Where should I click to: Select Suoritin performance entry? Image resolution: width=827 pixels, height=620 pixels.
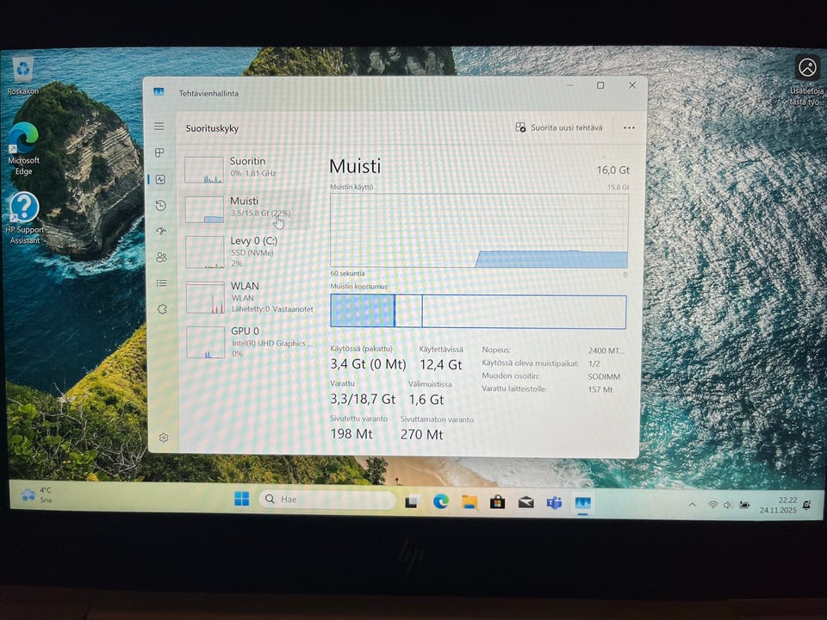pyautogui.click(x=248, y=169)
